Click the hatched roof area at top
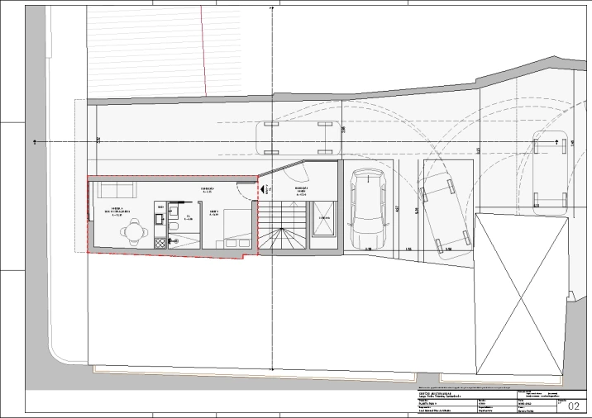This screenshot has width=592, height=418. pyautogui.click(x=145, y=50)
